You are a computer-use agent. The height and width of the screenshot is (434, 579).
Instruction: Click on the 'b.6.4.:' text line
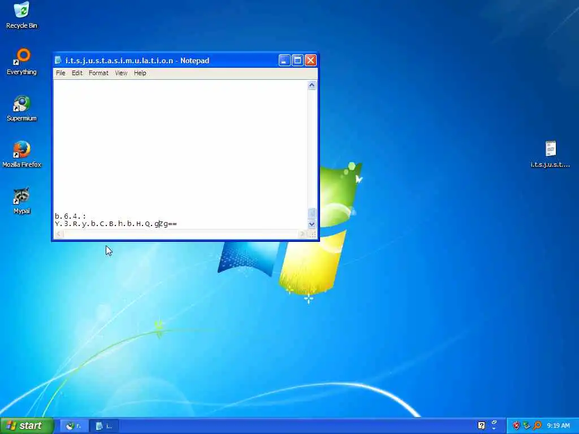click(x=70, y=216)
